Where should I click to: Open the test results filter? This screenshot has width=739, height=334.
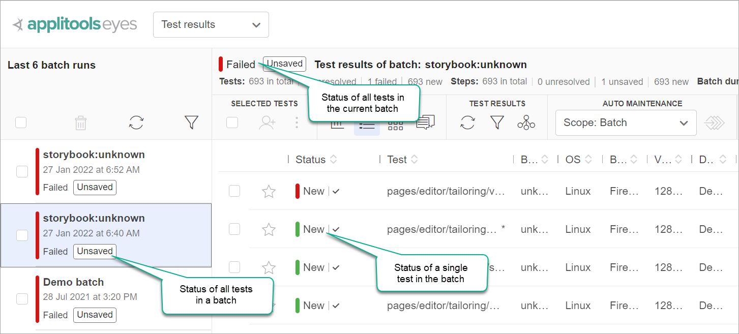click(x=497, y=122)
